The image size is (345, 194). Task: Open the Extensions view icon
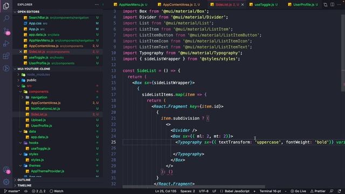point(6,56)
